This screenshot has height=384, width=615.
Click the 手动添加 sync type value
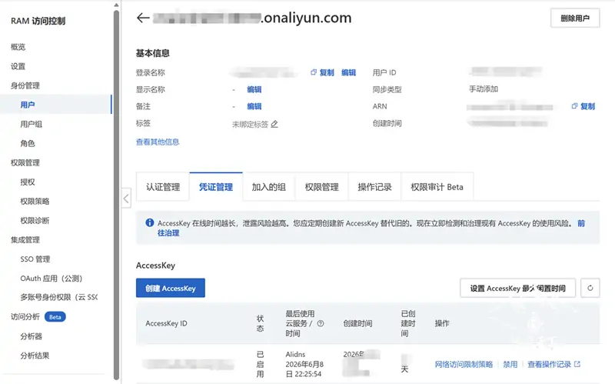[x=484, y=89]
